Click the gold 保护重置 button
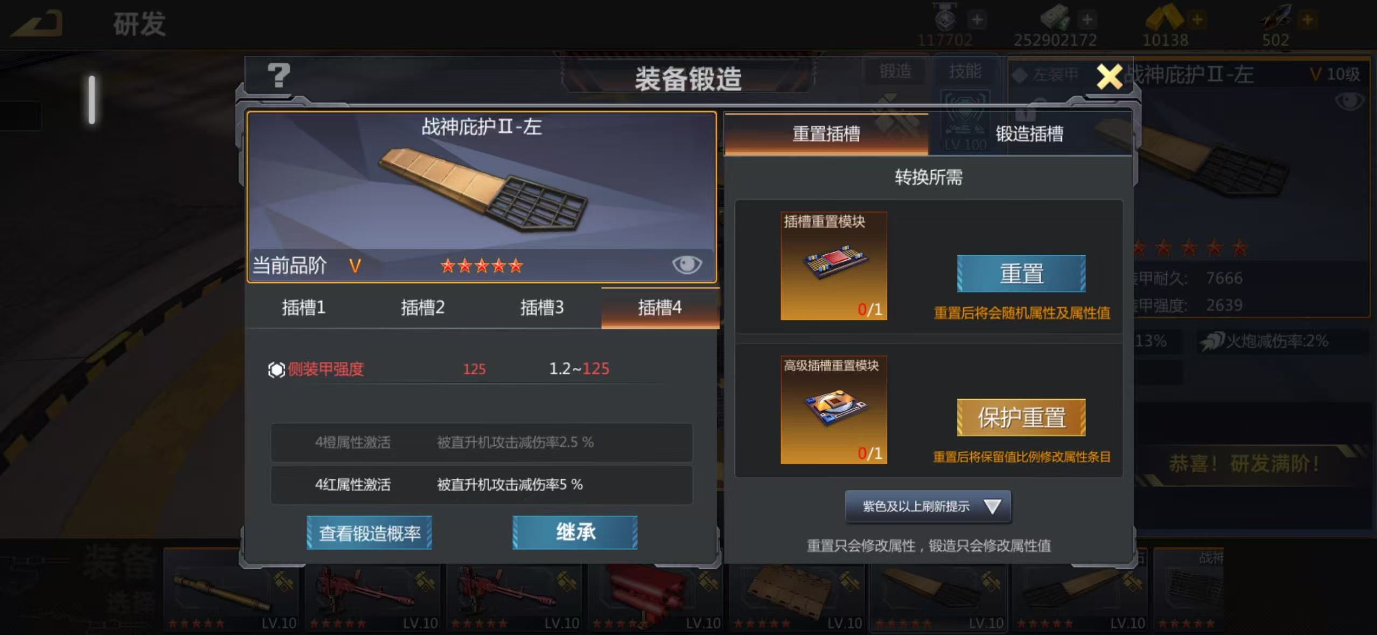This screenshot has width=1377, height=635. click(1021, 417)
